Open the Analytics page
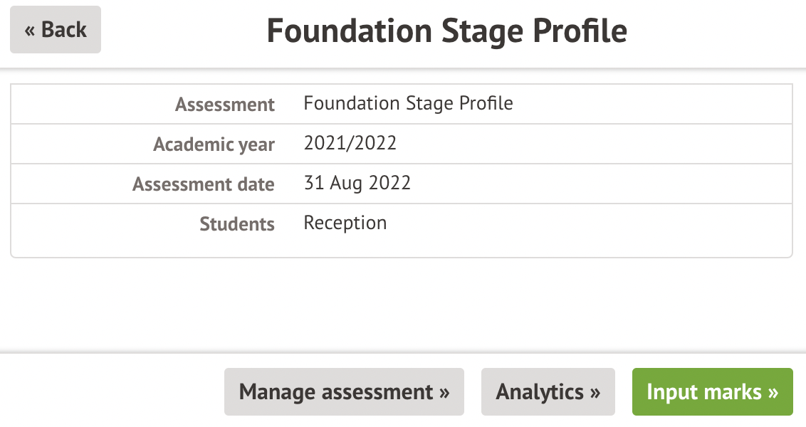The height and width of the screenshot is (427, 806). pyautogui.click(x=548, y=391)
